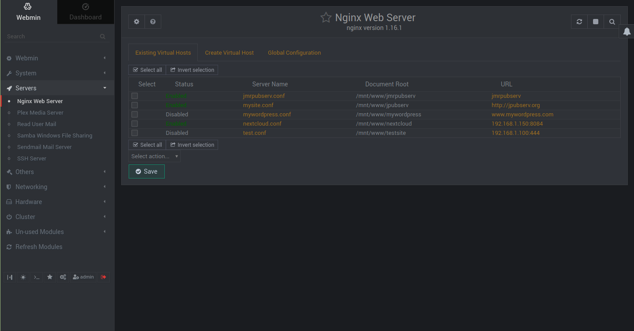Open notifications bell icon
Image resolution: width=634 pixels, height=331 pixels.
tap(627, 31)
